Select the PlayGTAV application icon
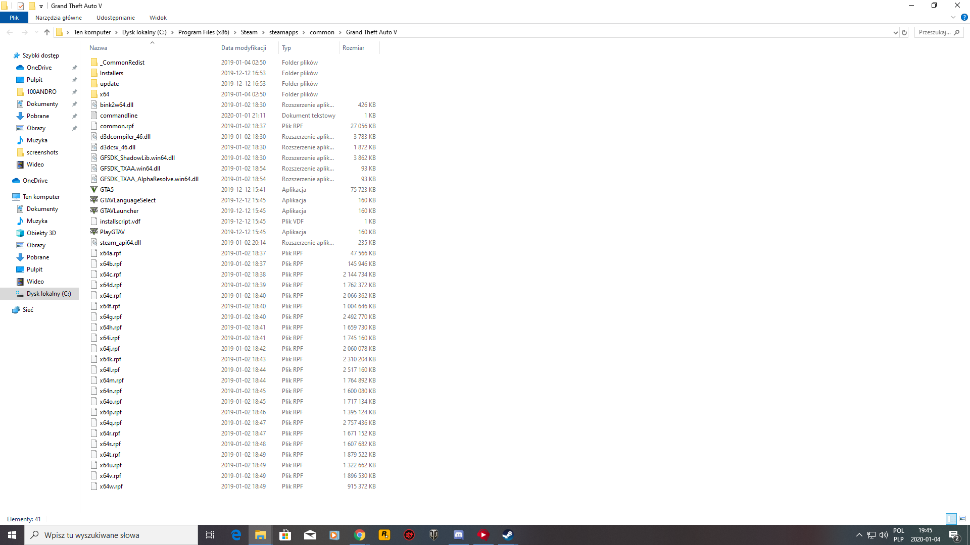This screenshot has width=970, height=545. click(x=94, y=232)
